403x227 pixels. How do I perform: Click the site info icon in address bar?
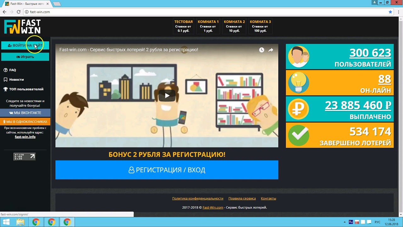click(26, 12)
